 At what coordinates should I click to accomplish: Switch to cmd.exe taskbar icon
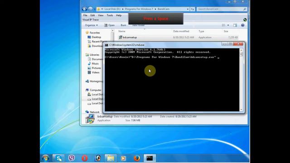tap(150, 158)
